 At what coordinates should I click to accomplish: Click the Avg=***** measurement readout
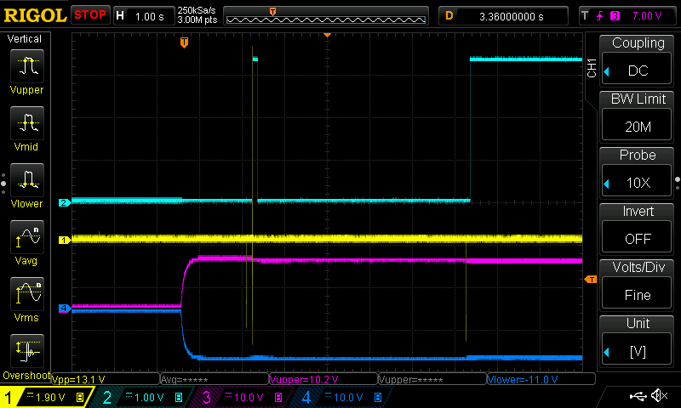tap(215, 379)
